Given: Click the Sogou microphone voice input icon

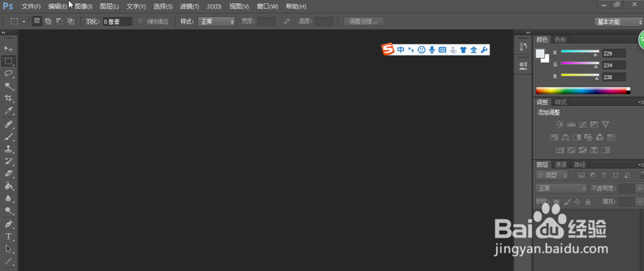Looking at the screenshot, I should click(431, 50).
